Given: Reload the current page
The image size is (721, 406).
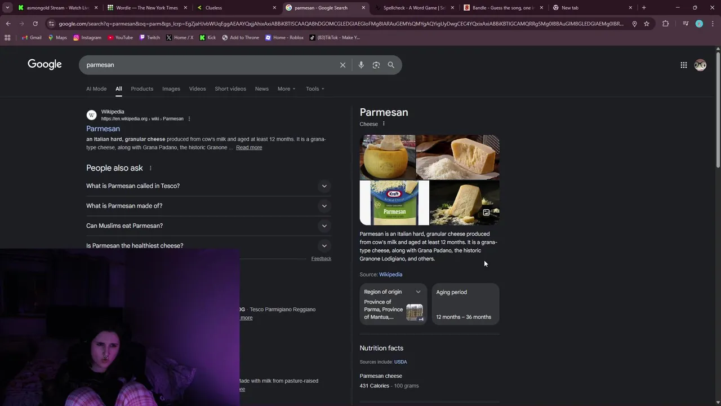Looking at the screenshot, I should (x=35, y=24).
